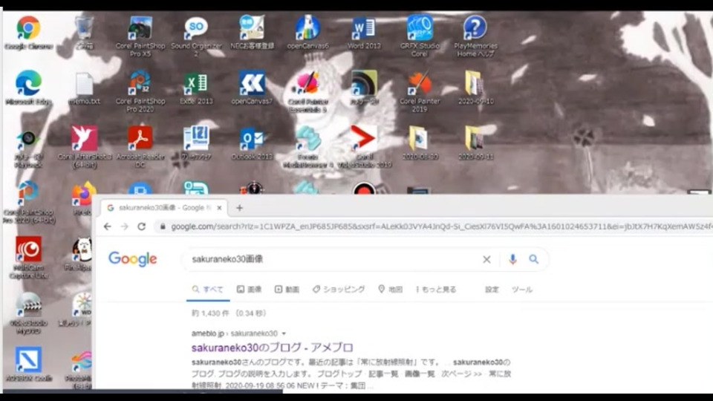
Task: Open Google Chrome desktop shortcut
Action: click(28, 32)
